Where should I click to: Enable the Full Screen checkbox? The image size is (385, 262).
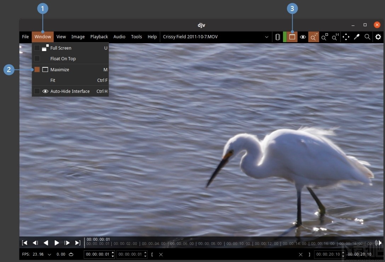point(37,48)
